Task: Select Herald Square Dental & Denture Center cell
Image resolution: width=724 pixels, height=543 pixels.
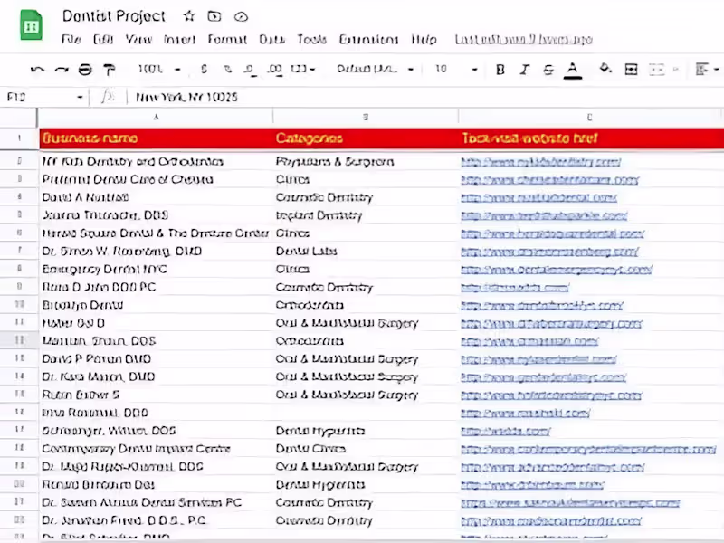Action: click(156, 233)
